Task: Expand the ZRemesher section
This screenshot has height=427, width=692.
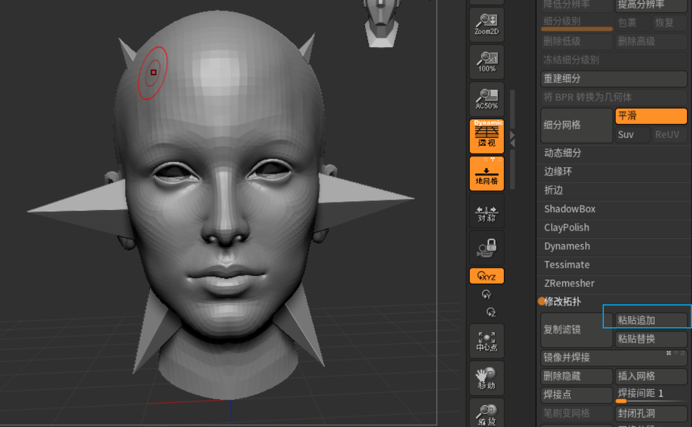Action: click(569, 283)
